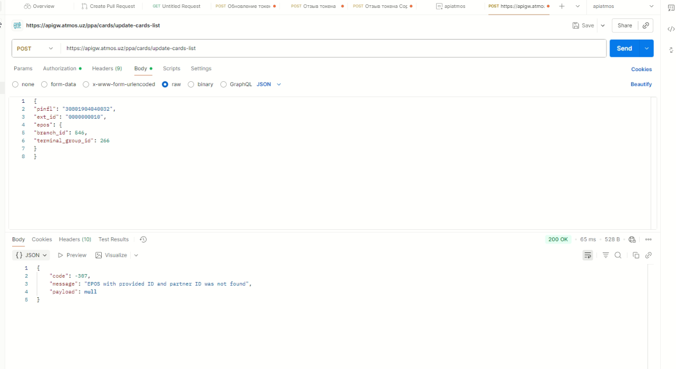This screenshot has height=369, width=676.
Task: Click the Beautify link
Action: (x=641, y=84)
